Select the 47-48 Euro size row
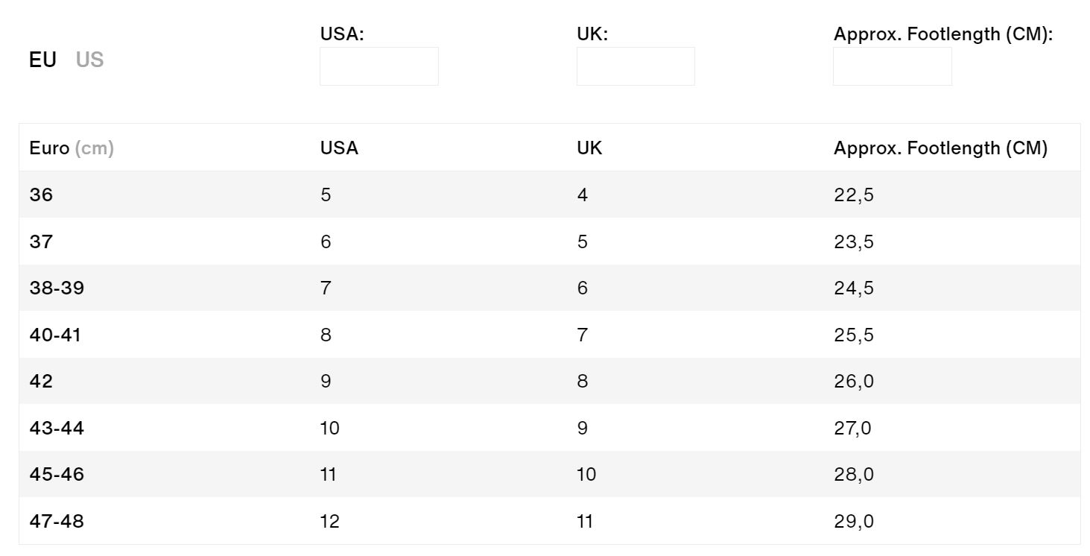 [x=550, y=521]
